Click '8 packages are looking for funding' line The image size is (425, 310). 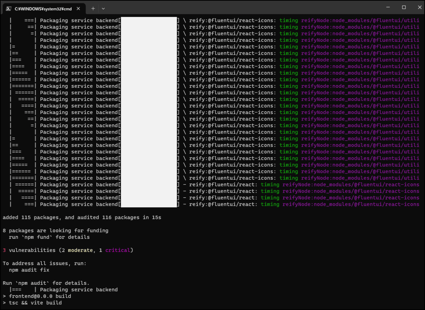tap(56, 230)
